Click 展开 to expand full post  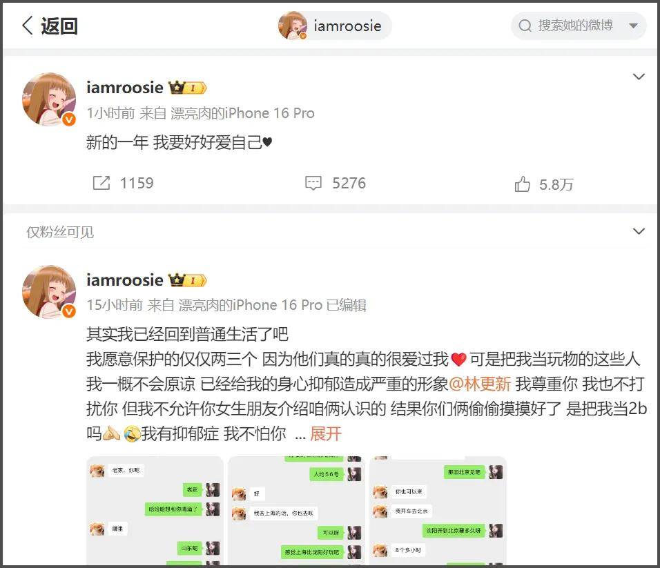[325, 433]
